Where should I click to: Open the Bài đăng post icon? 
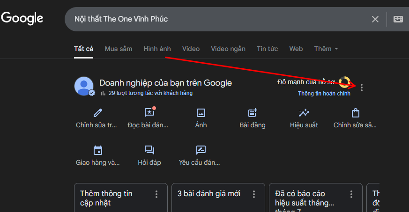pos(253,113)
